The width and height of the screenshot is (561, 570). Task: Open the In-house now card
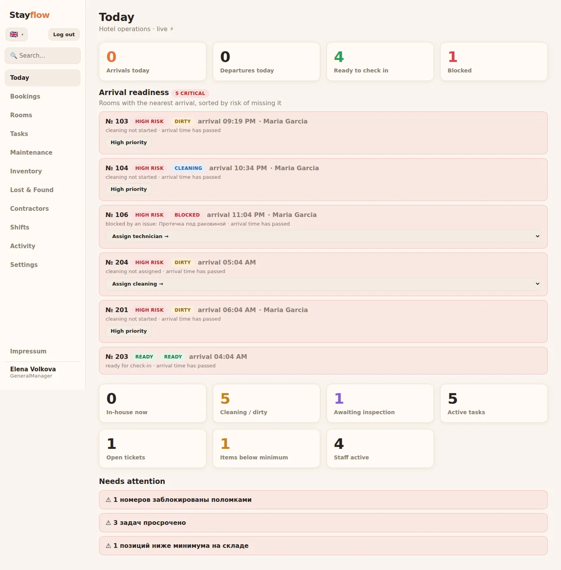(x=152, y=404)
